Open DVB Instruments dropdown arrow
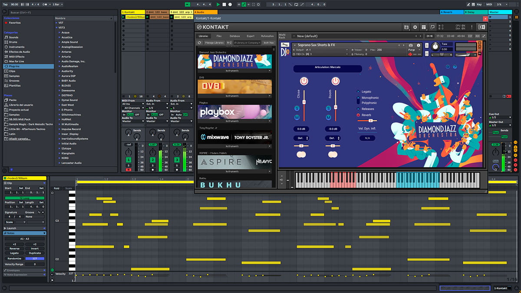Viewport: 521px width, 293px height. (270, 95)
